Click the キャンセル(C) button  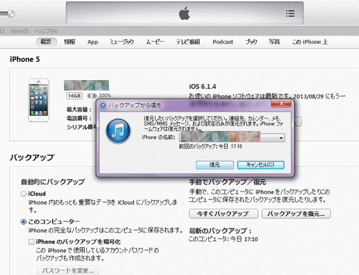(260, 165)
